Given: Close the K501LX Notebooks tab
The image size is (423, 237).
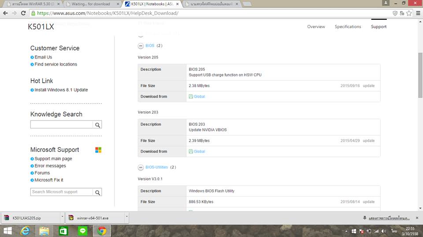Looking at the screenshot, I should click(177, 4).
